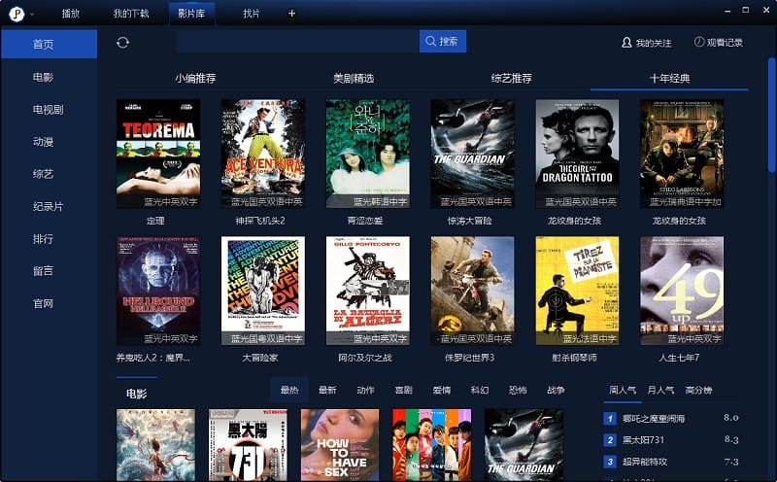Switch to the 找片 tab

coord(252,14)
